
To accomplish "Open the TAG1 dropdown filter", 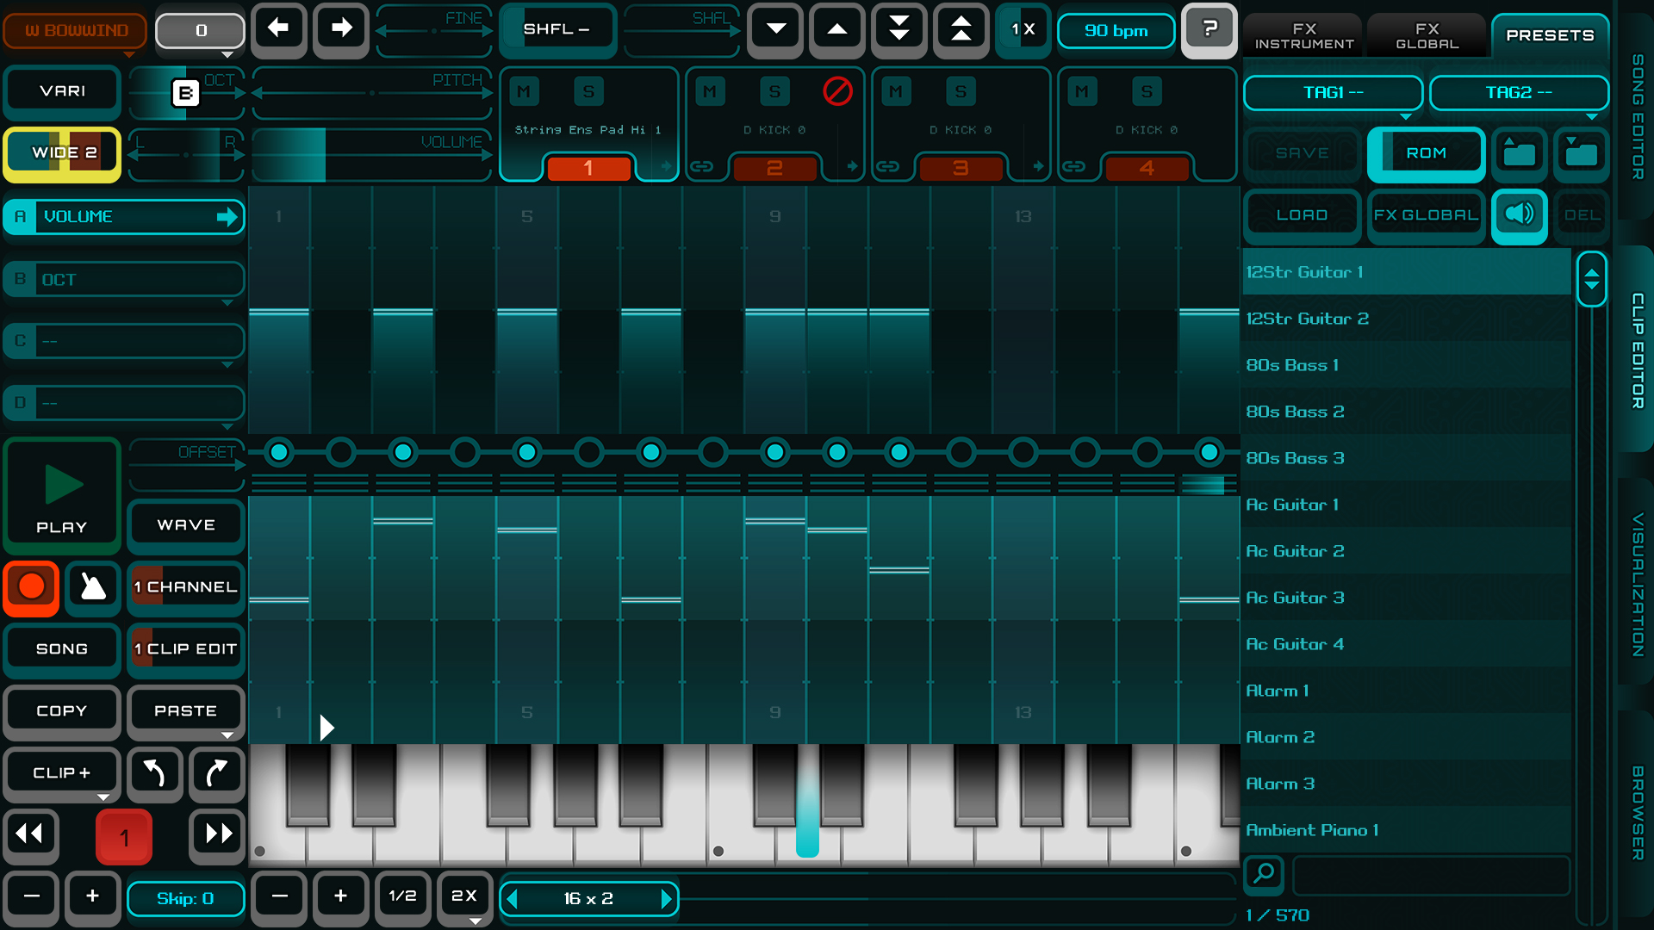I will tap(1333, 93).
